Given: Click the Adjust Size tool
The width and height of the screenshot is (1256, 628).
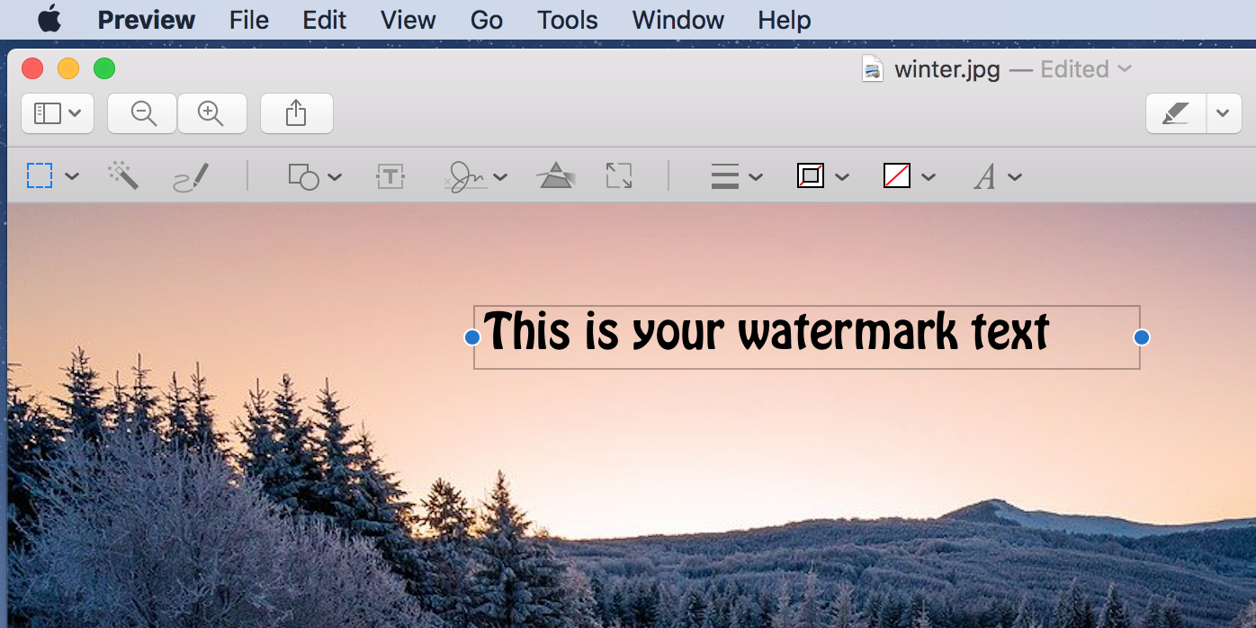Looking at the screenshot, I should click(x=618, y=175).
